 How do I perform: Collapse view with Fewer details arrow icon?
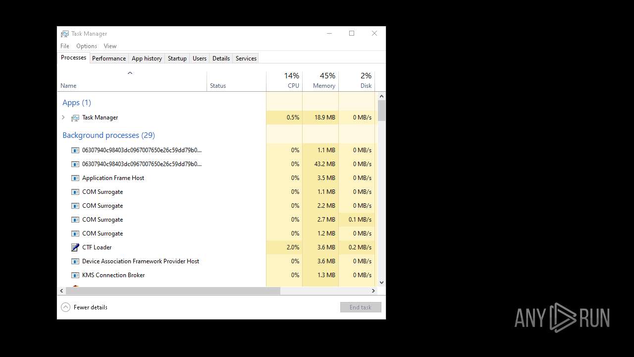point(65,307)
